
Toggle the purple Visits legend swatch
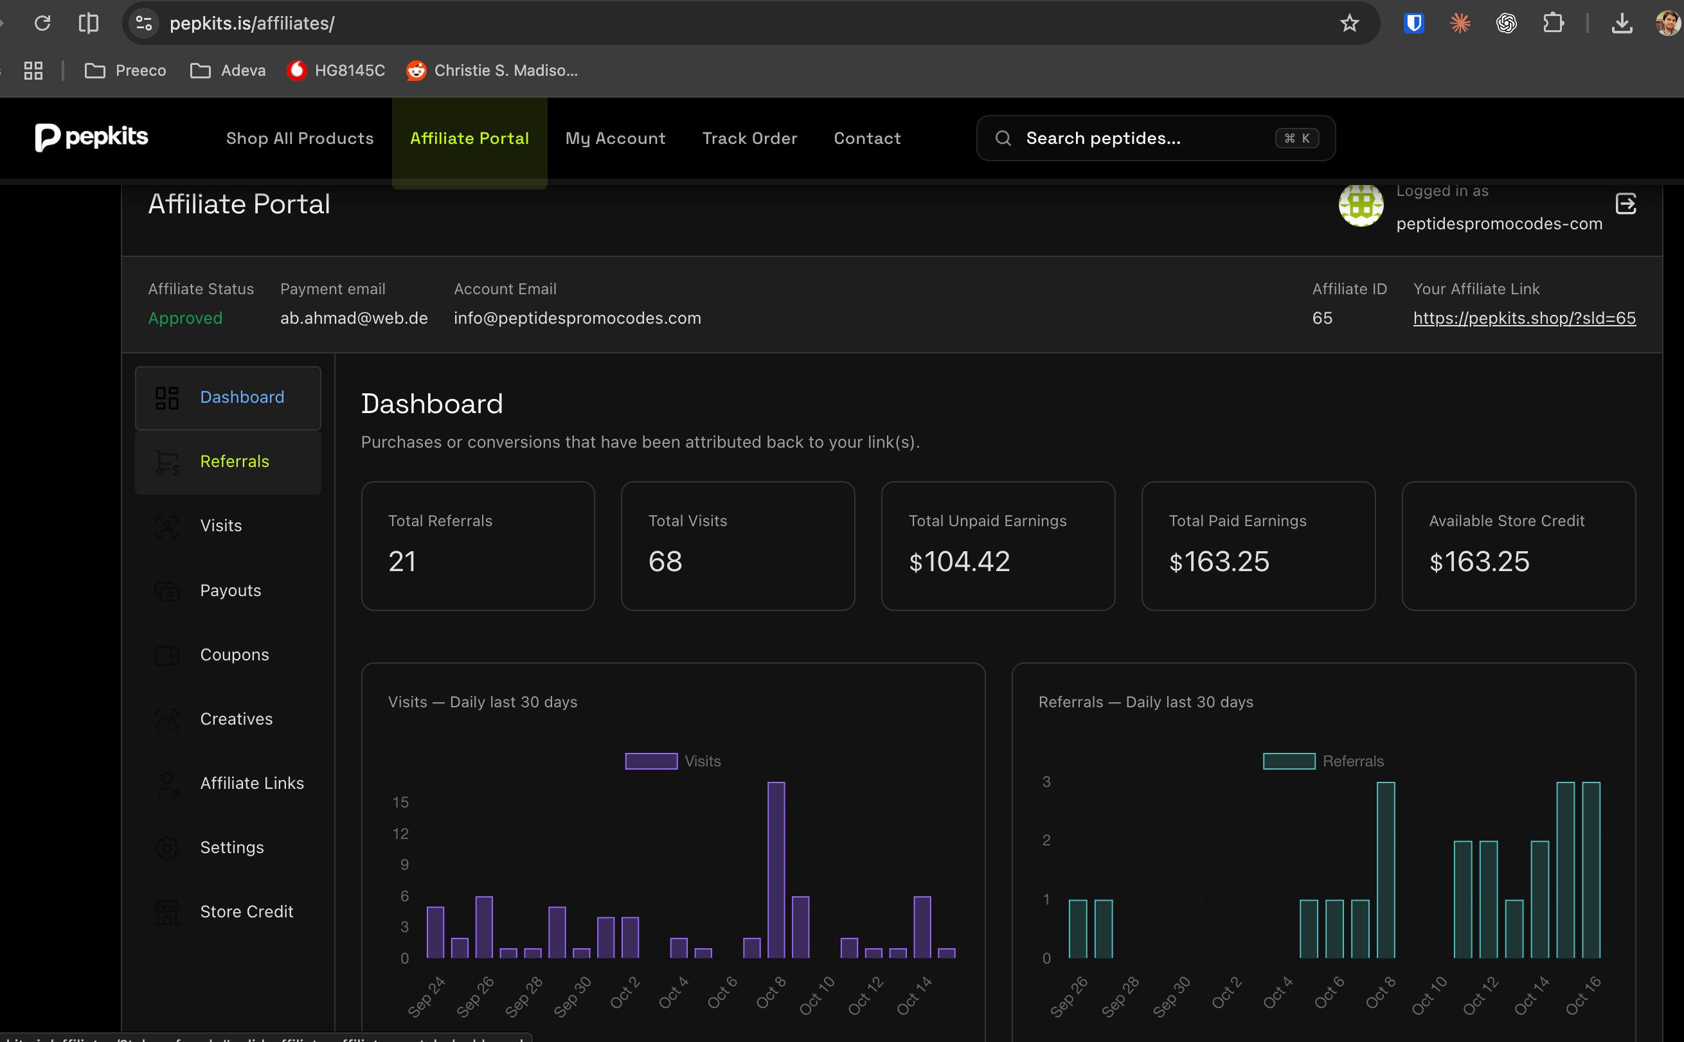pos(650,761)
